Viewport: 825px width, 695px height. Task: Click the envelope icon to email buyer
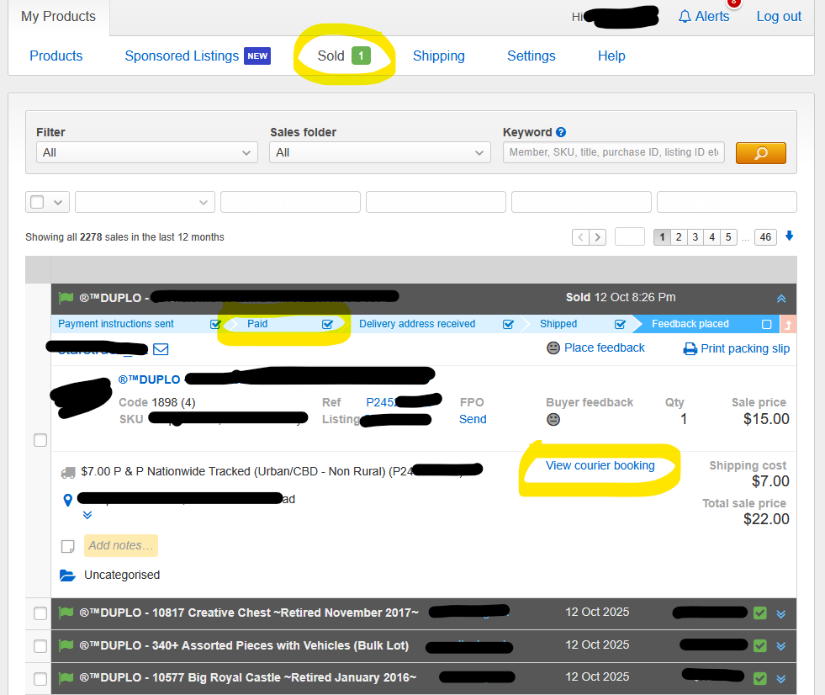click(161, 349)
